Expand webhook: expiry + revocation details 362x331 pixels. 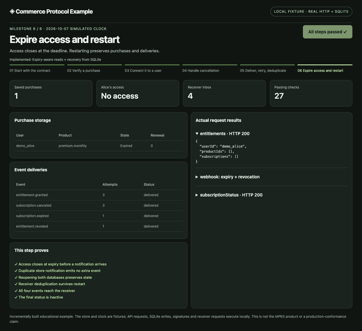coord(228,177)
